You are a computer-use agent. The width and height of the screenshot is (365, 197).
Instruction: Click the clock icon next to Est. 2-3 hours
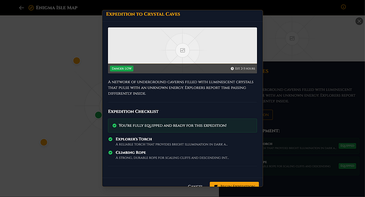pos(232,69)
